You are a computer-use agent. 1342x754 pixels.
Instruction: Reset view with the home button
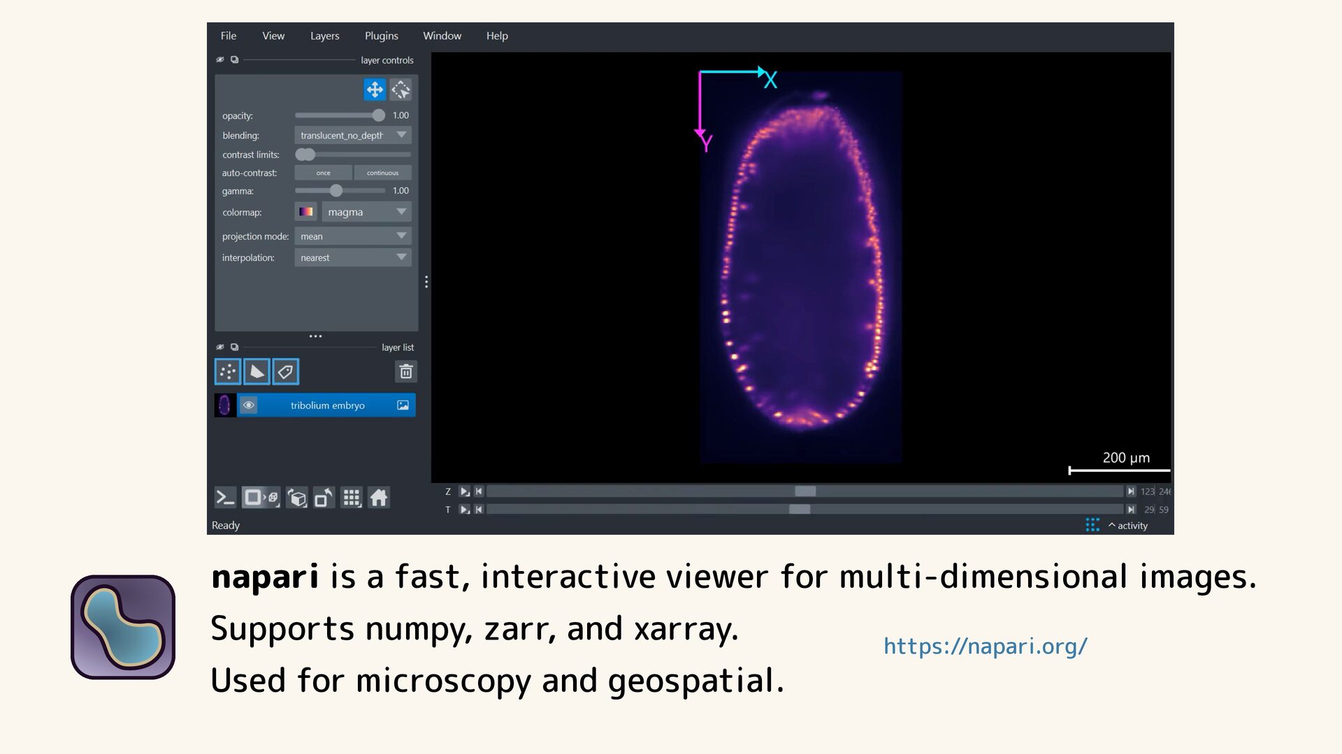coord(379,497)
